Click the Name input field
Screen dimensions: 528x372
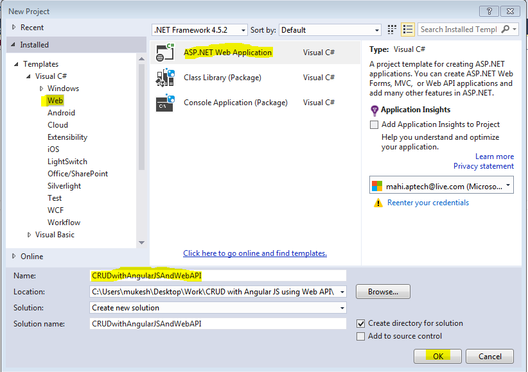218,276
